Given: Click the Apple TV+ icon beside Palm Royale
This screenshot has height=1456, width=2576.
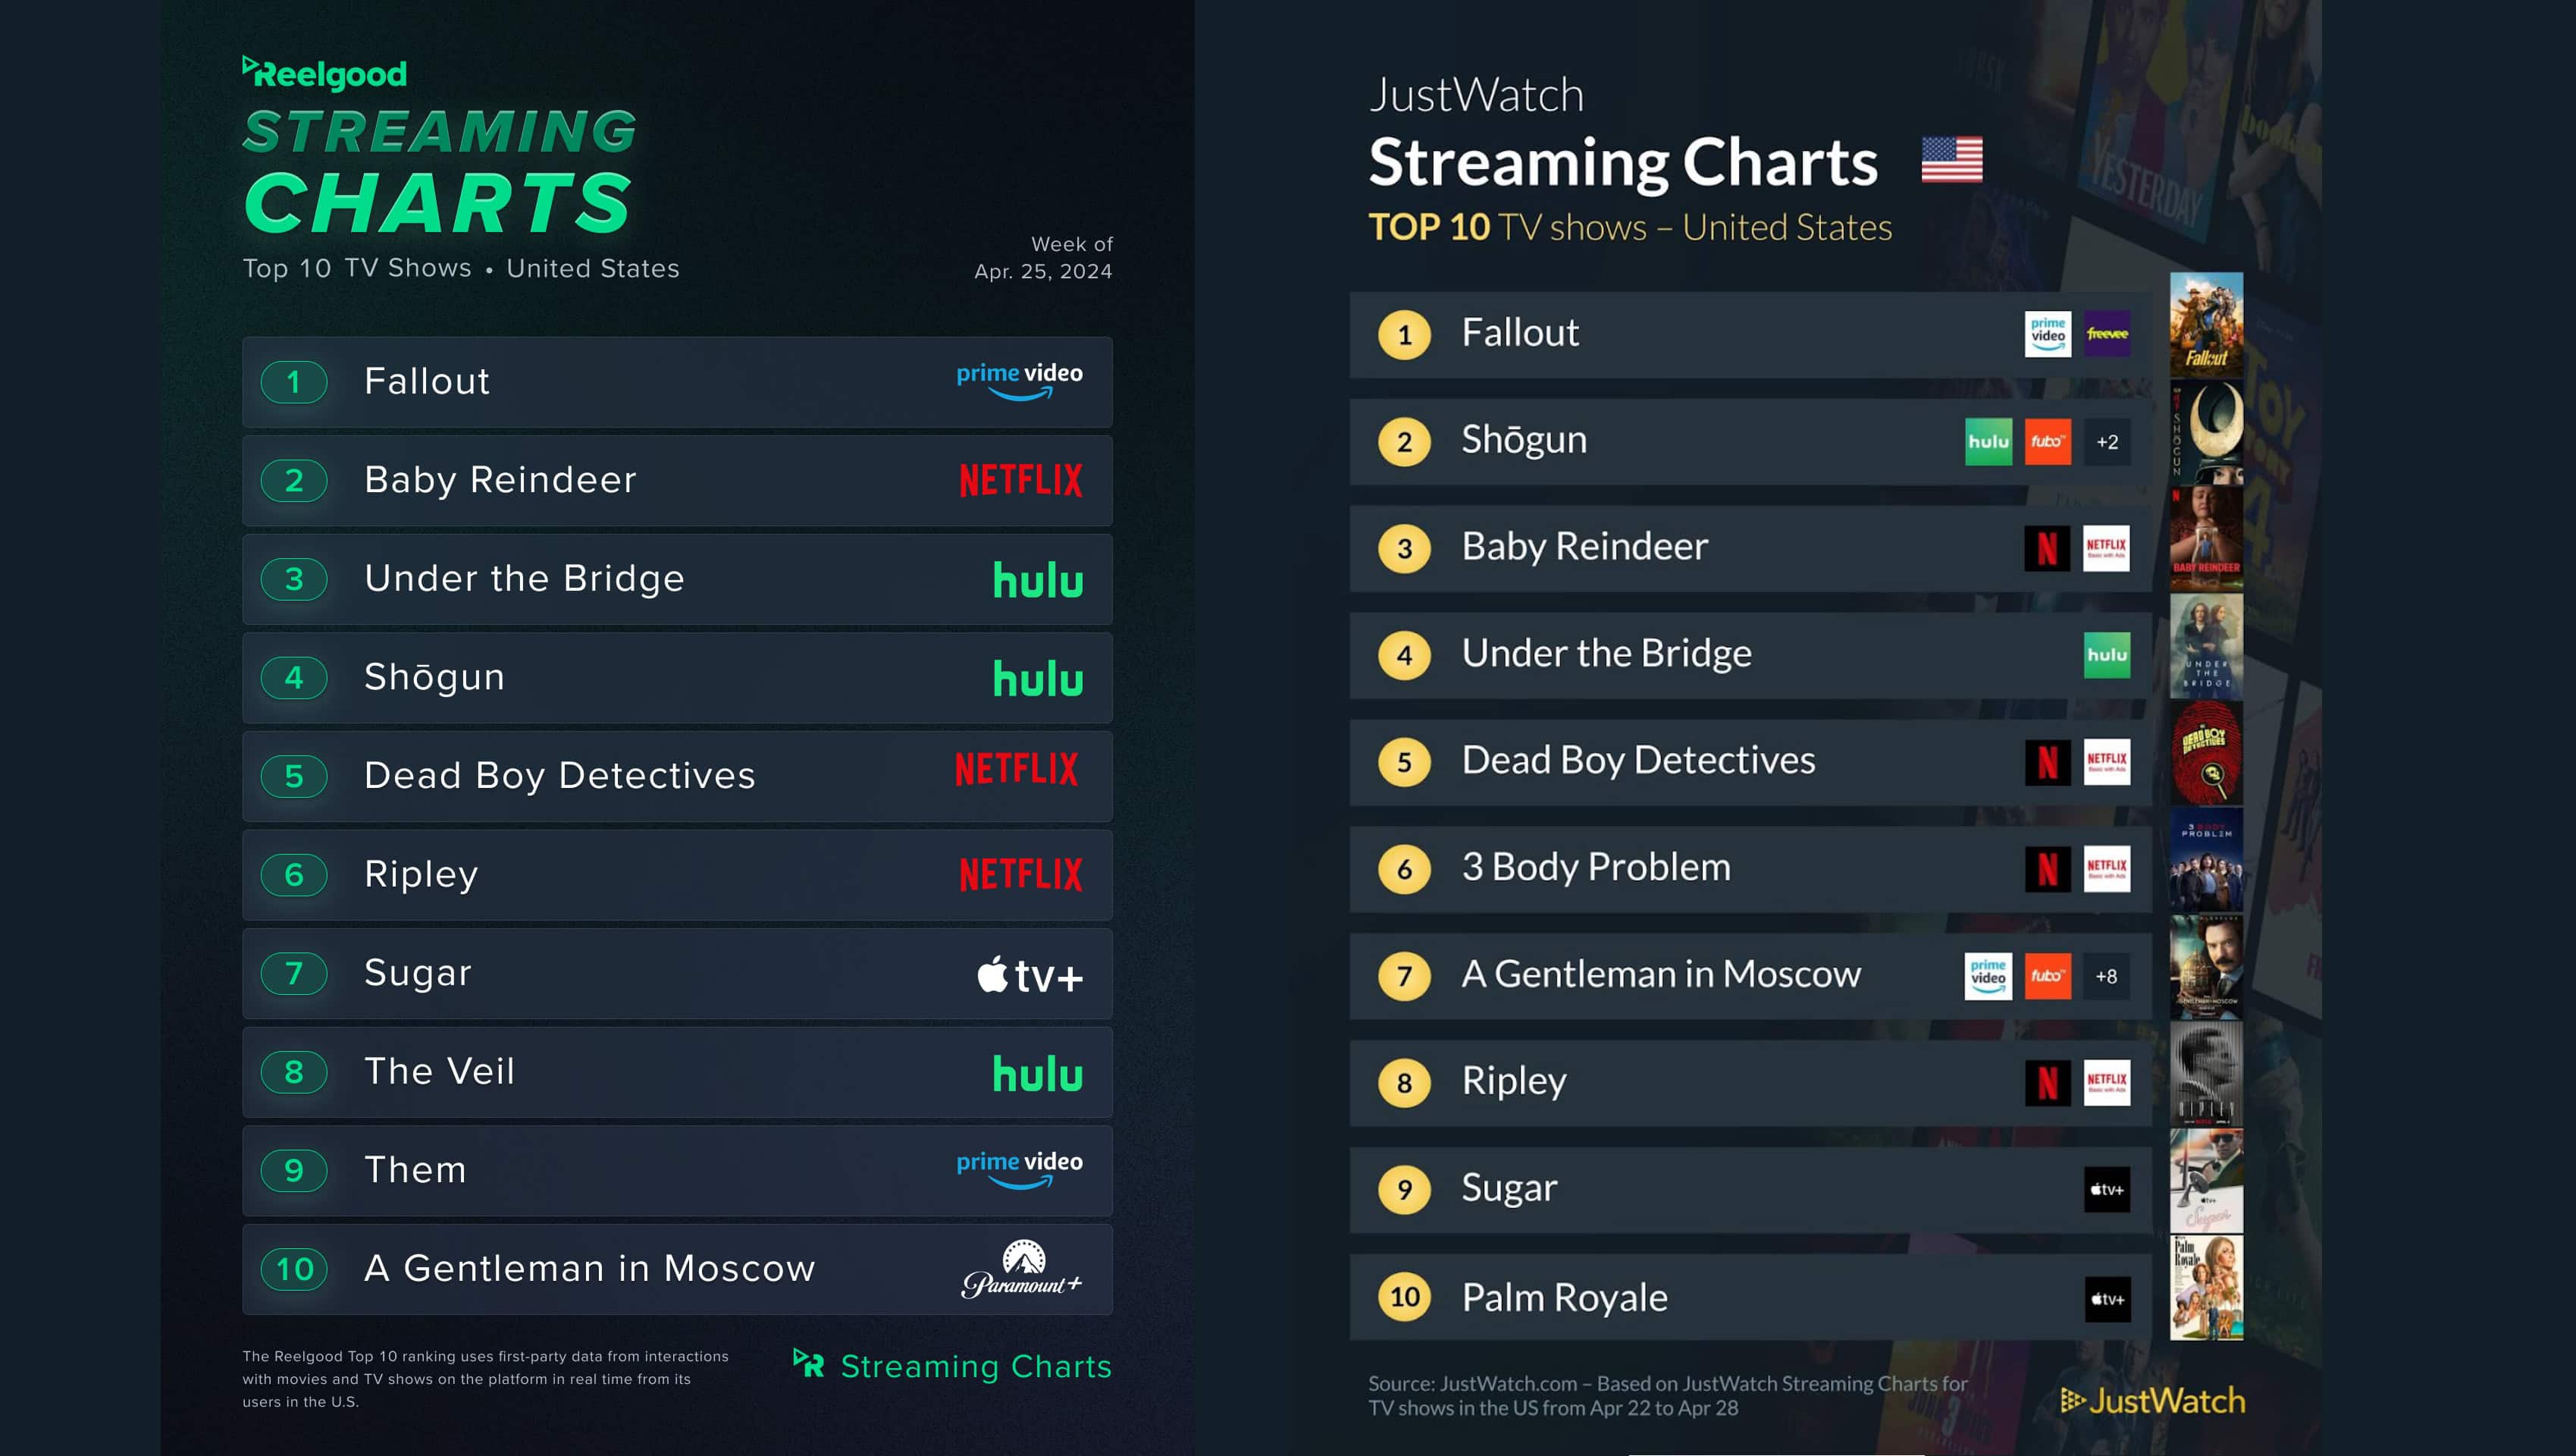Looking at the screenshot, I should 2107,1299.
